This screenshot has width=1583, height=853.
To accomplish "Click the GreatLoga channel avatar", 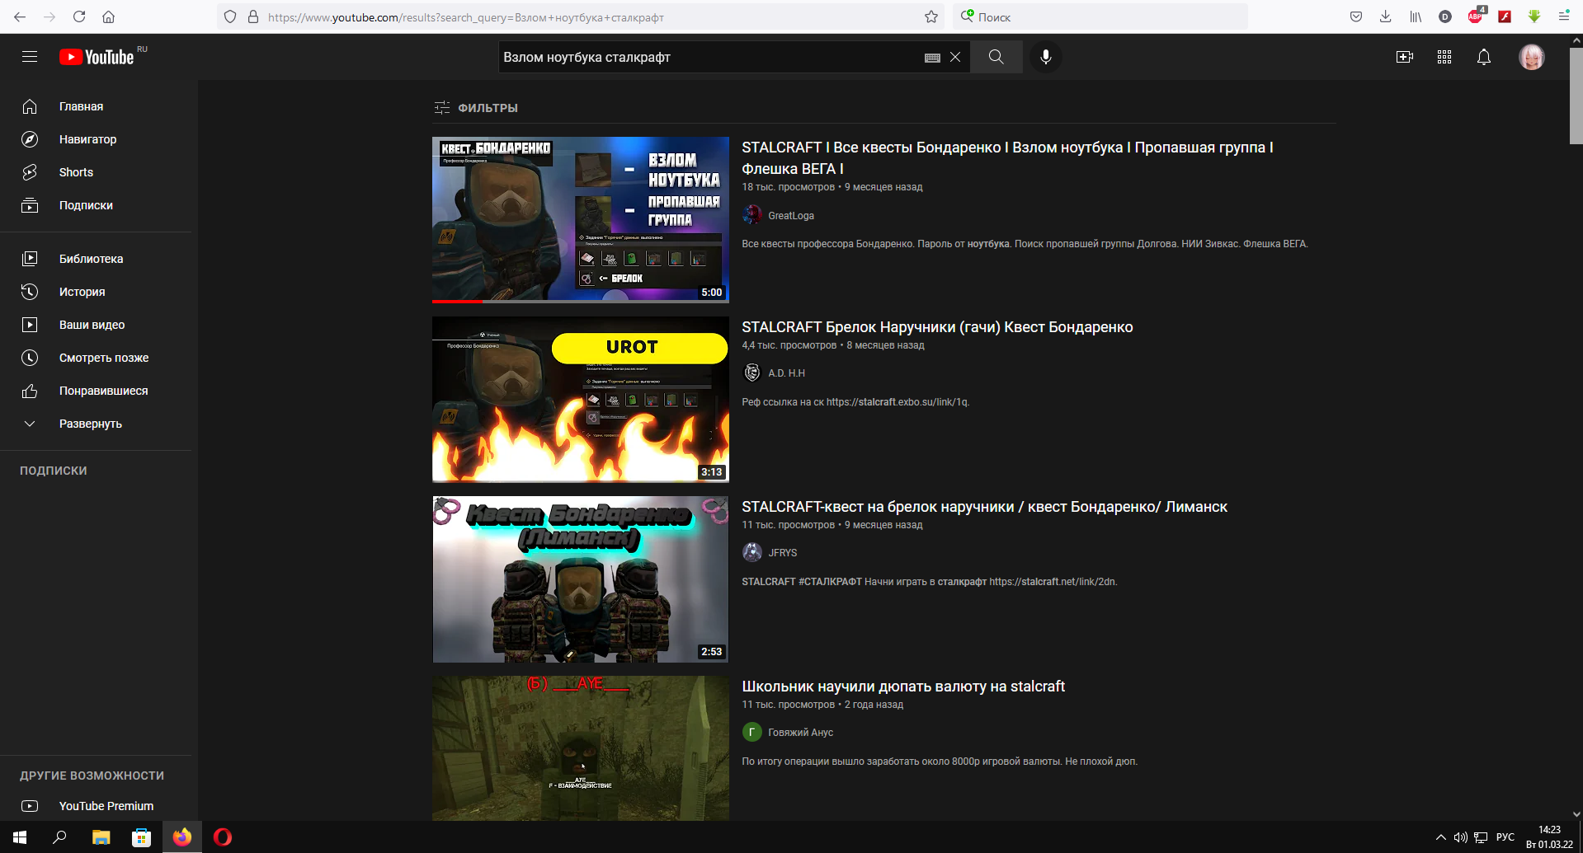I will click(x=752, y=215).
